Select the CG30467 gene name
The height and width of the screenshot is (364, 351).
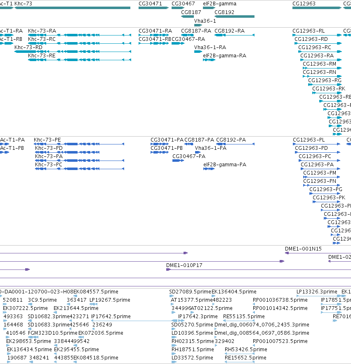183,4
